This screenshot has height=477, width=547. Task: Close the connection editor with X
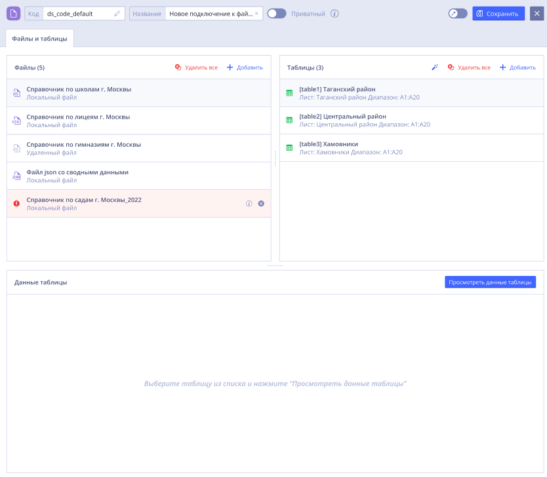[x=537, y=14]
